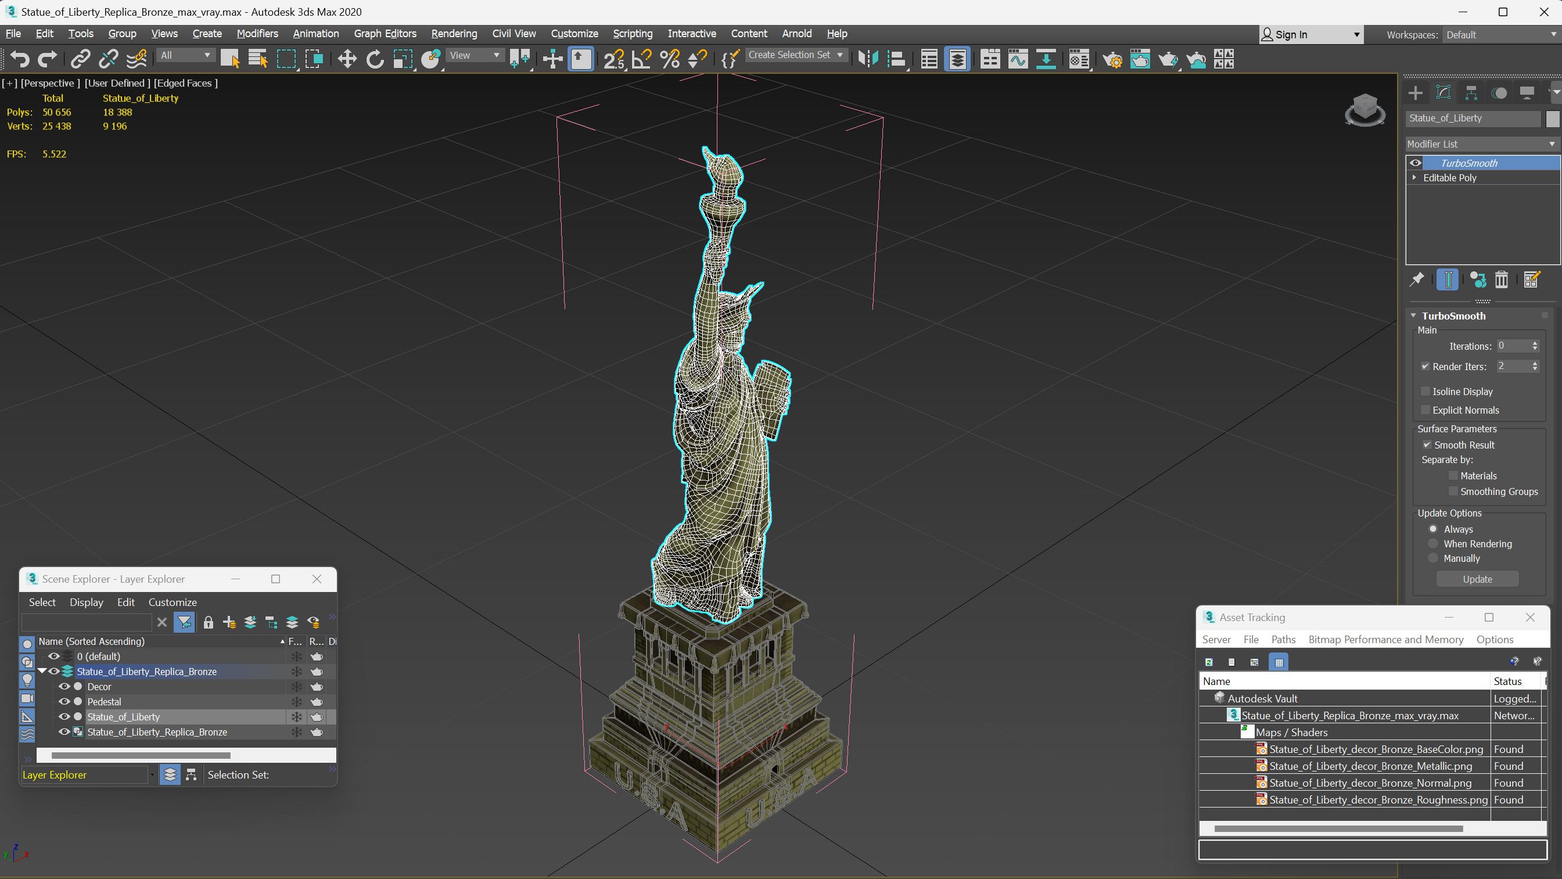Viewport: 1562px width, 879px height.
Task: Toggle the Angle Snap icon
Action: (x=641, y=59)
